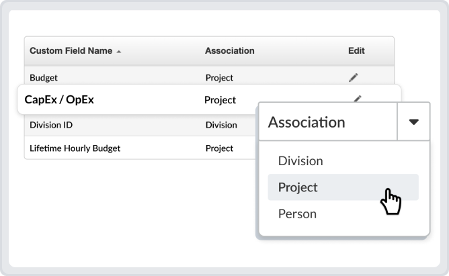Screen dimensions: 449x276
Task: Click the Association column header
Action: pos(229,51)
